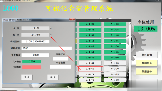Screen dimensions: 162x91
Task: Select the red 出库数量 field
Action: (32, 67)
